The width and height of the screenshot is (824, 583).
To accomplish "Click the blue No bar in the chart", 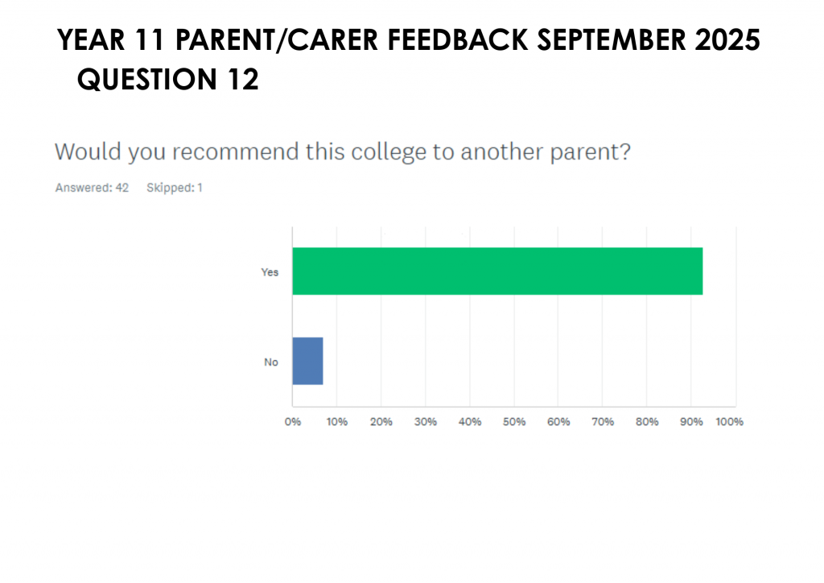I will pos(307,361).
